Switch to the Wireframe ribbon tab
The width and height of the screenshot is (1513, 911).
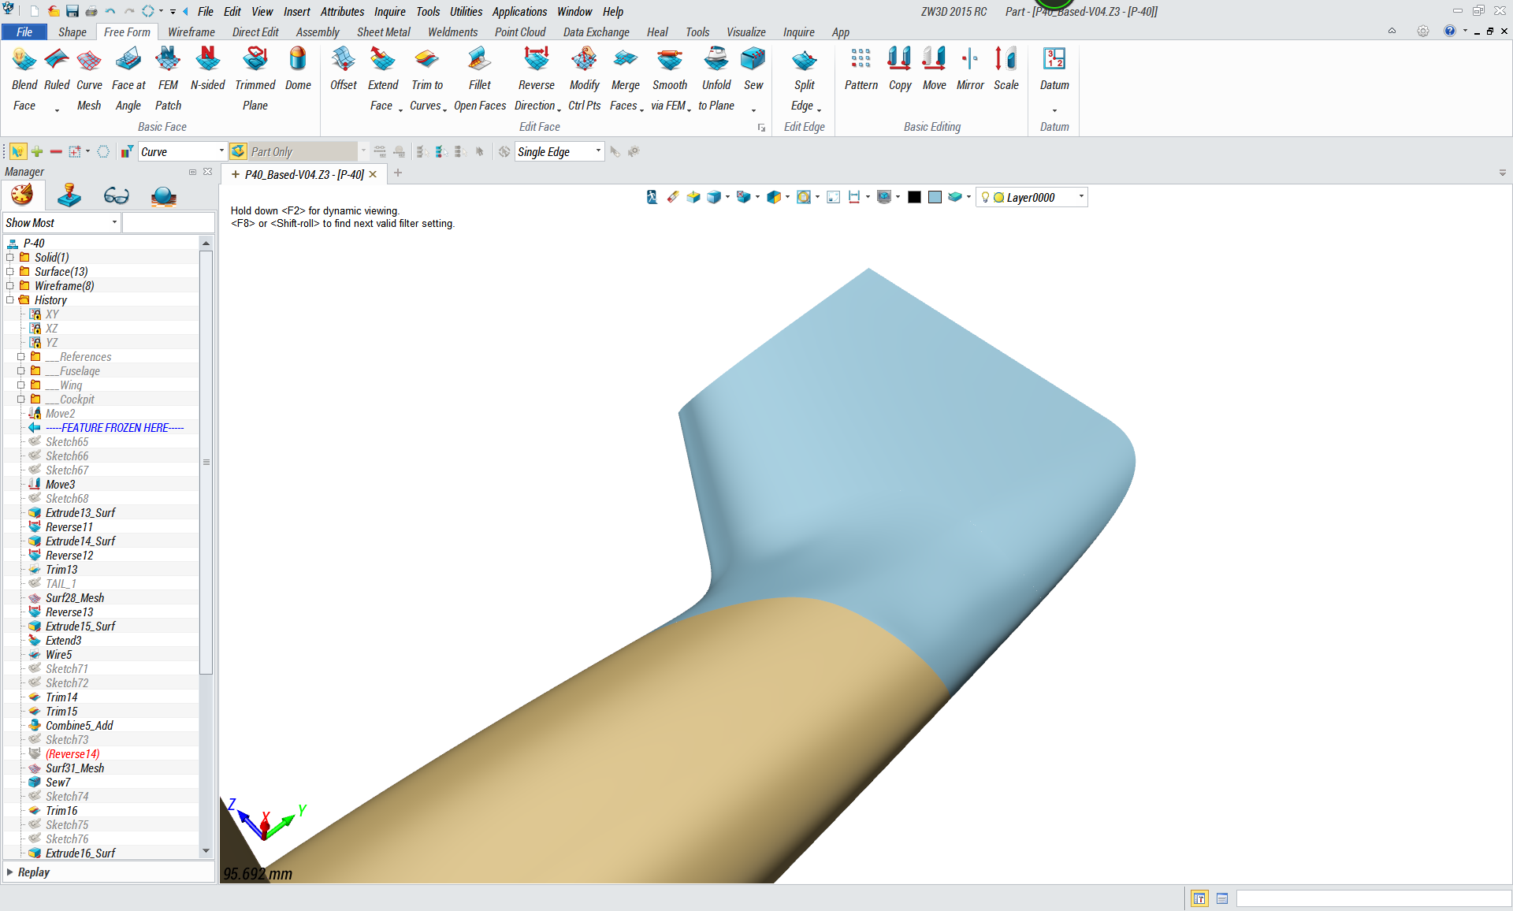pos(191,32)
